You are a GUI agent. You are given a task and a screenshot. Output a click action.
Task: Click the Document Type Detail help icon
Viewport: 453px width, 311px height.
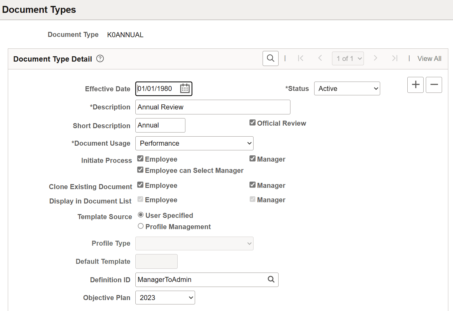[100, 58]
